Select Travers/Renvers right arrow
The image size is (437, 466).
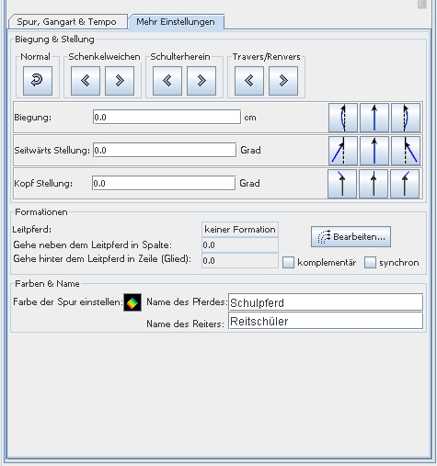click(x=283, y=81)
